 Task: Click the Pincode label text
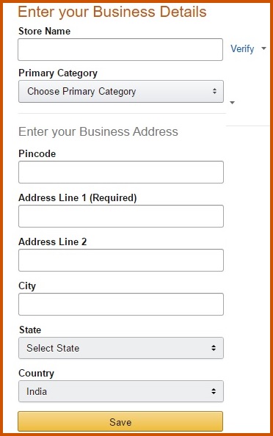pyautogui.click(x=37, y=153)
